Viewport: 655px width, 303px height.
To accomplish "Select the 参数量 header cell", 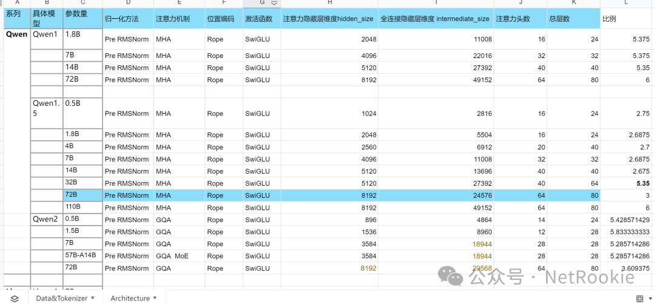I will click(x=82, y=18).
